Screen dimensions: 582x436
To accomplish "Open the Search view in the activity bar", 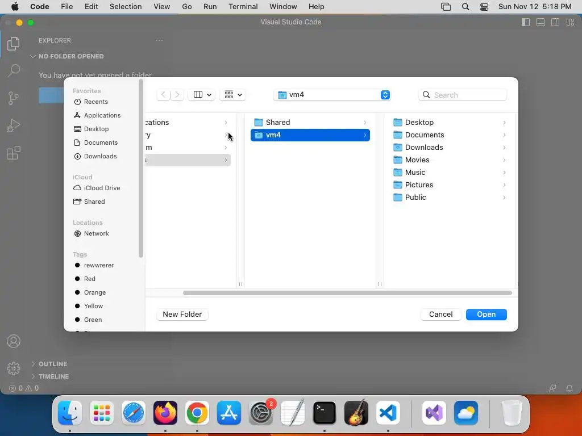I will tap(14, 70).
